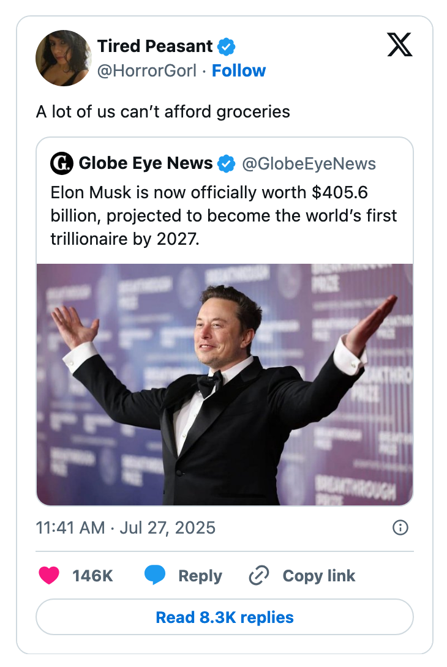This screenshot has width=447, height=667.
Task: Follow the @HorrorGorl account
Action: [239, 71]
